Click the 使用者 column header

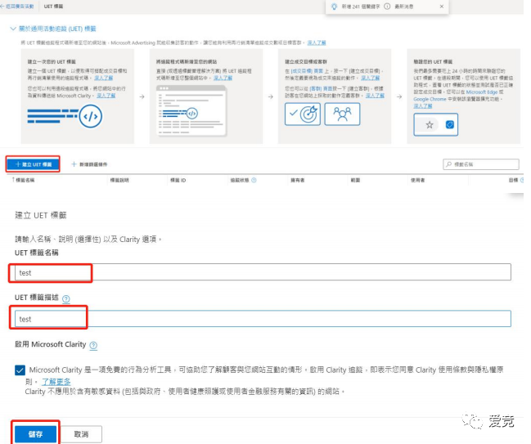[417, 181]
